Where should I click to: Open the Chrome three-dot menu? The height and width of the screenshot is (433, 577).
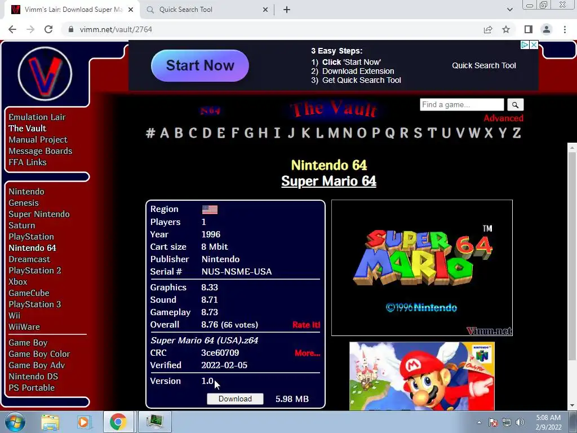click(x=565, y=29)
